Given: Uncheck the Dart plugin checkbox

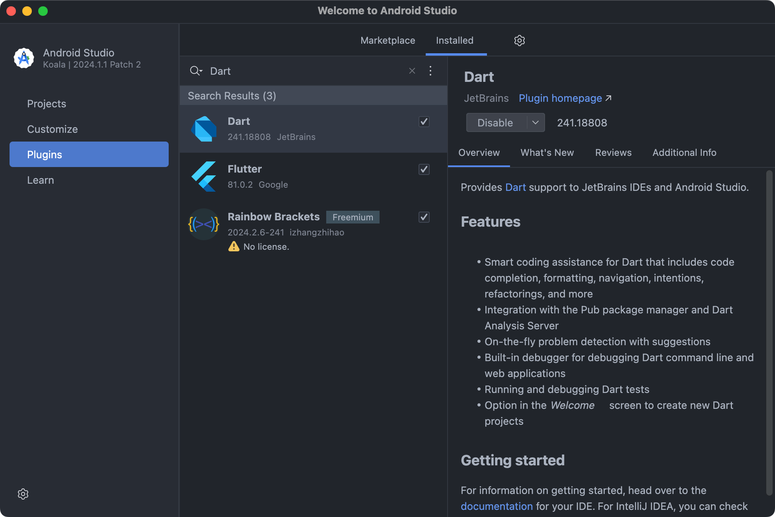Looking at the screenshot, I should click(x=424, y=121).
